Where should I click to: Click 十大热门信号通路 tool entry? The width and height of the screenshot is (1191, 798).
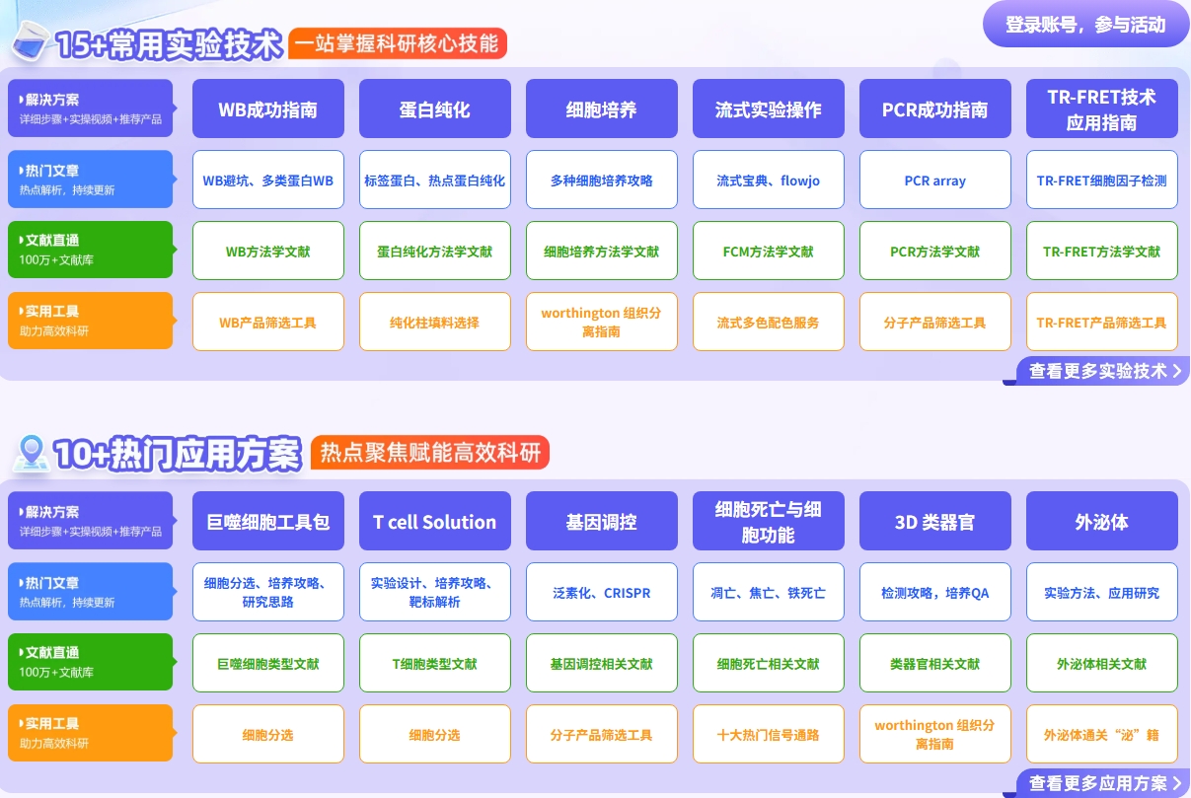(x=768, y=734)
